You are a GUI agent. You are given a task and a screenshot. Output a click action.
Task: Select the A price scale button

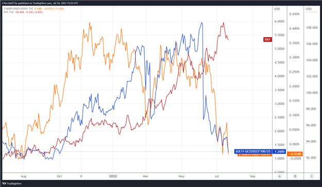[279, 176]
